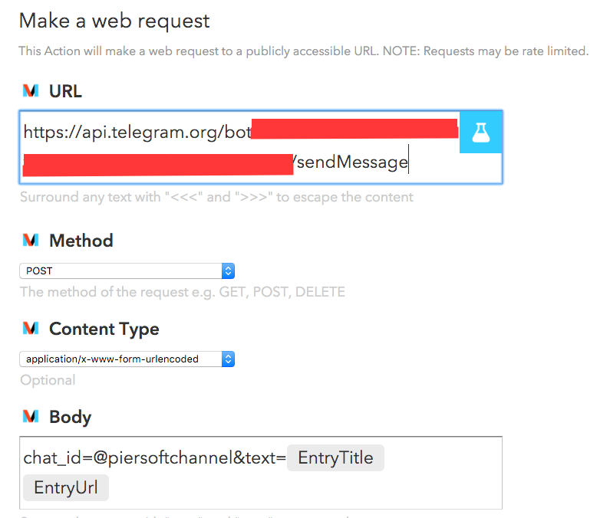
Task: Click the https://api.telegram.org/bot text in URL field
Action: pyautogui.click(x=137, y=133)
